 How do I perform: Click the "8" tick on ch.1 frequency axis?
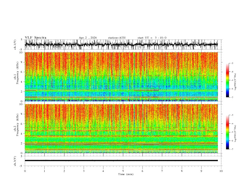point(22,62)
